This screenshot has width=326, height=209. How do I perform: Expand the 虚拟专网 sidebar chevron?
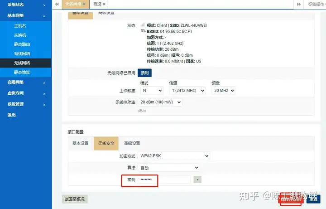[x=44, y=94]
